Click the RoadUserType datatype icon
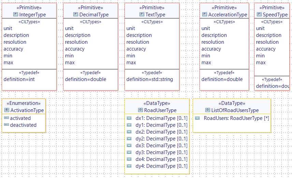 (x=141, y=110)
